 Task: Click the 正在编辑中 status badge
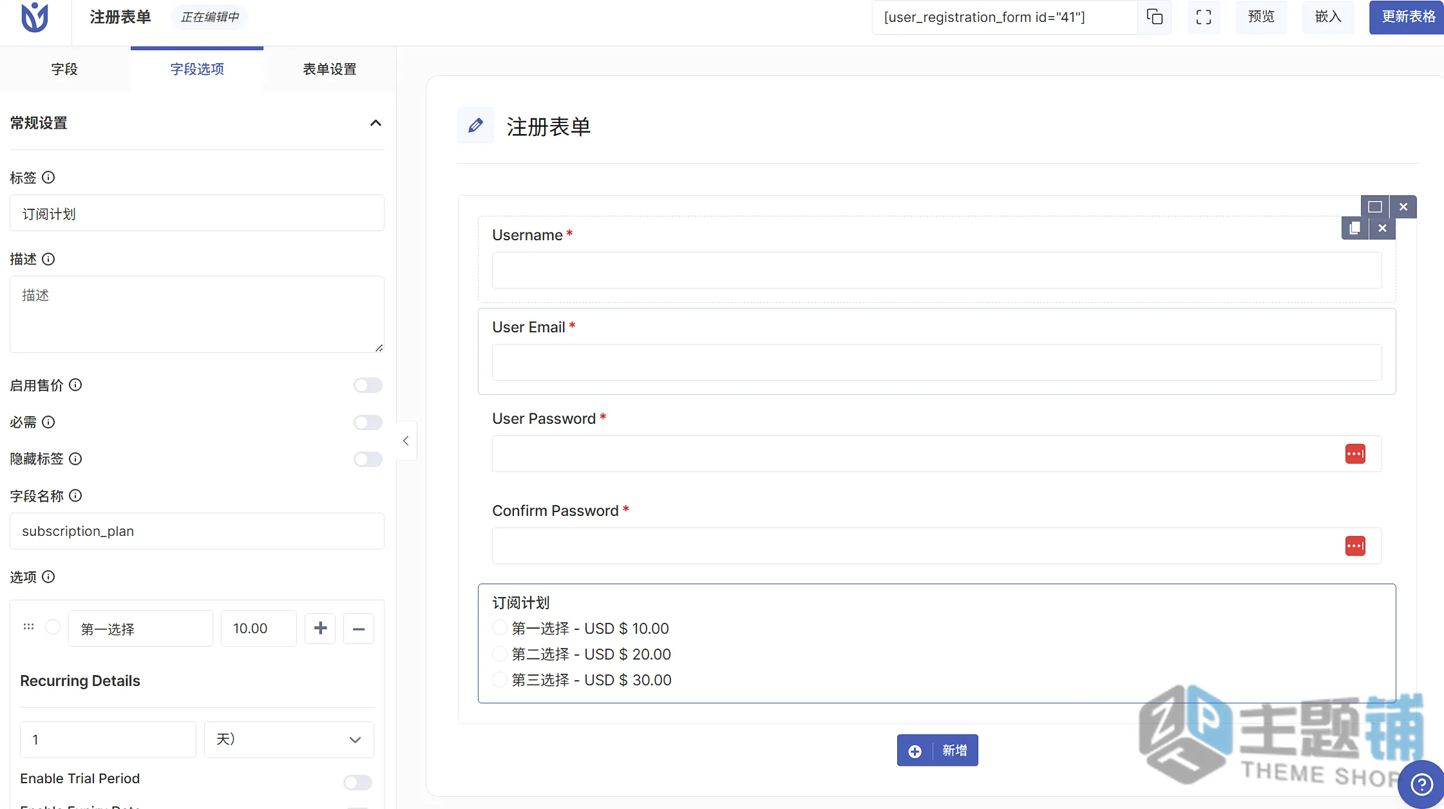coord(210,17)
